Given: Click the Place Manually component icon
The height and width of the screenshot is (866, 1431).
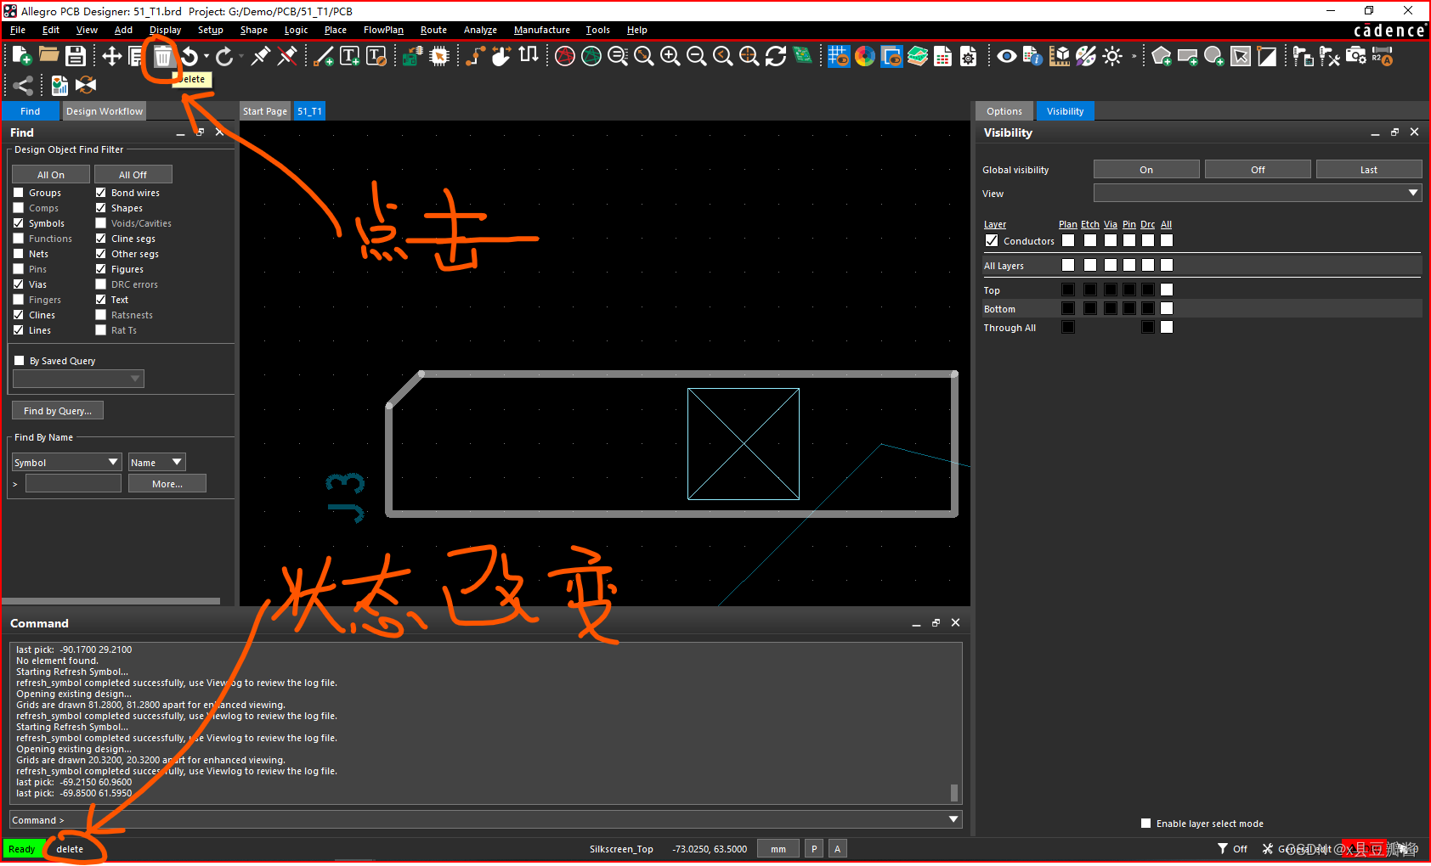Looking at the screenshot, I should coord(413,56).
